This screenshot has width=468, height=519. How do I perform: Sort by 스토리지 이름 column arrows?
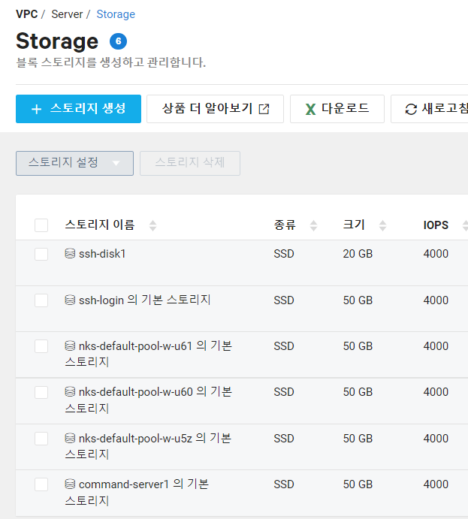[x=152, y=225]
